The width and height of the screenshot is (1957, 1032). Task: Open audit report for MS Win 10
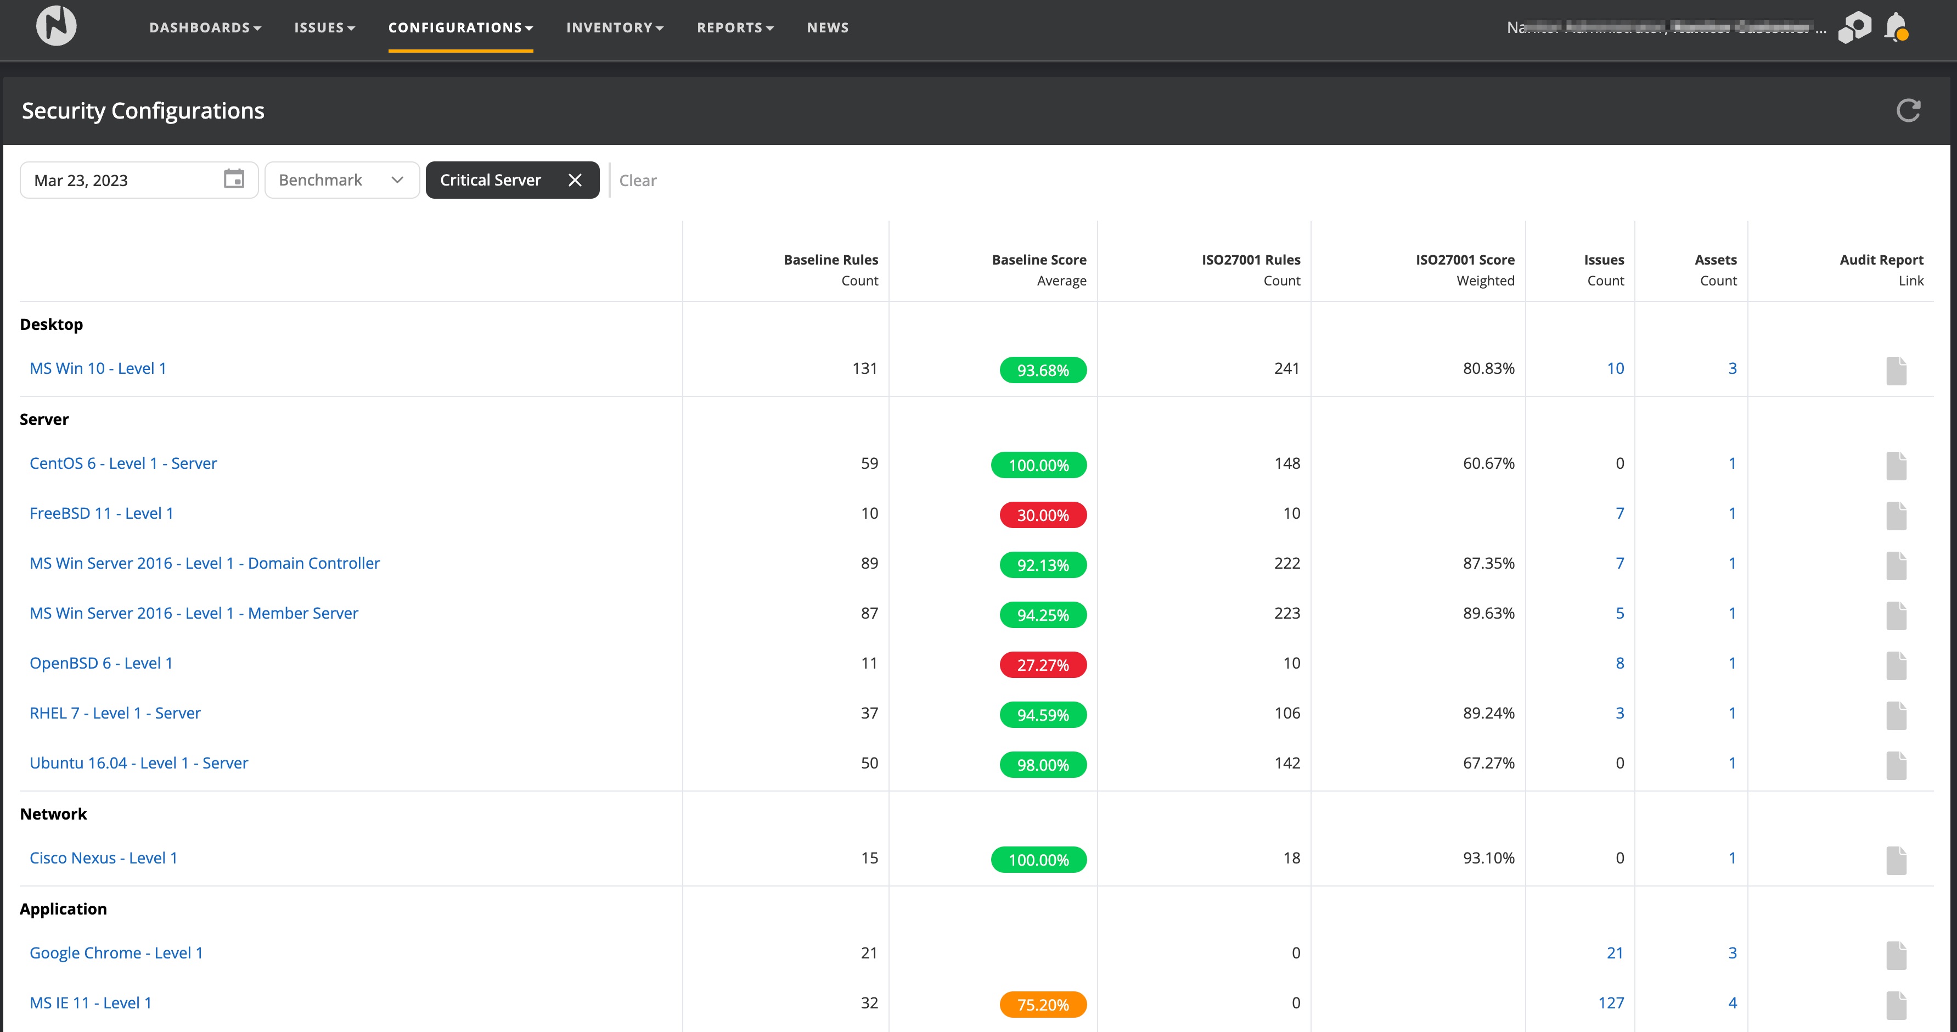pyautogui.click(x=1896, y=371)
